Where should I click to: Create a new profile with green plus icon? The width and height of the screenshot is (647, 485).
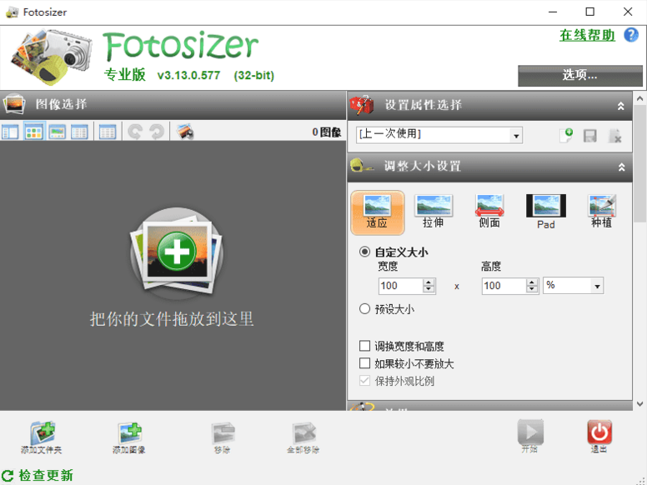point(566,135)
